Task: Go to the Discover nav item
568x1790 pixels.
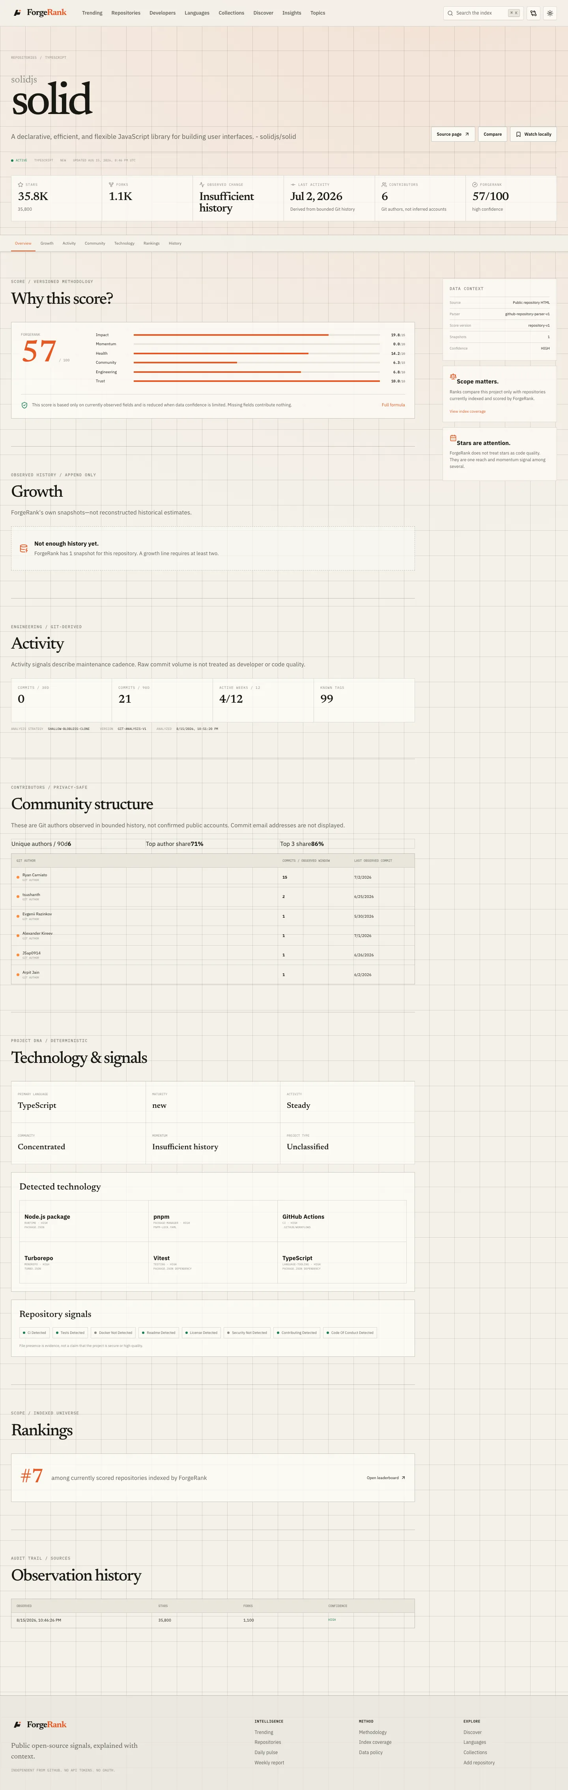Action: tap(263, 13)
